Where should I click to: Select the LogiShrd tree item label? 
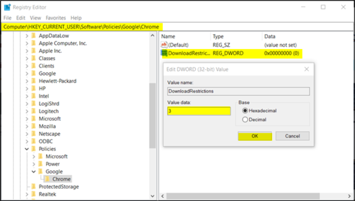coord(49,104)
